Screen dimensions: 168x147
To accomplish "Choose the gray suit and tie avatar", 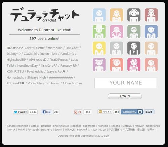I will [117, 48].
